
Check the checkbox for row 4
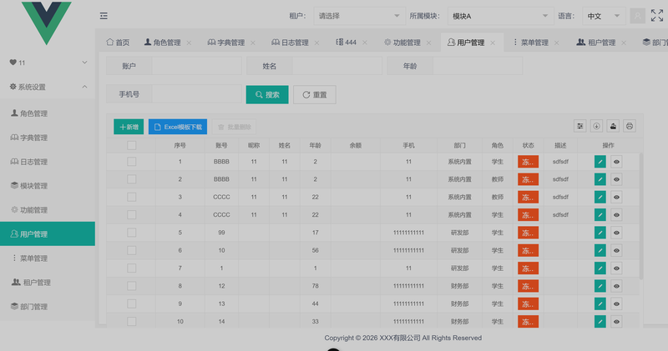132,215
